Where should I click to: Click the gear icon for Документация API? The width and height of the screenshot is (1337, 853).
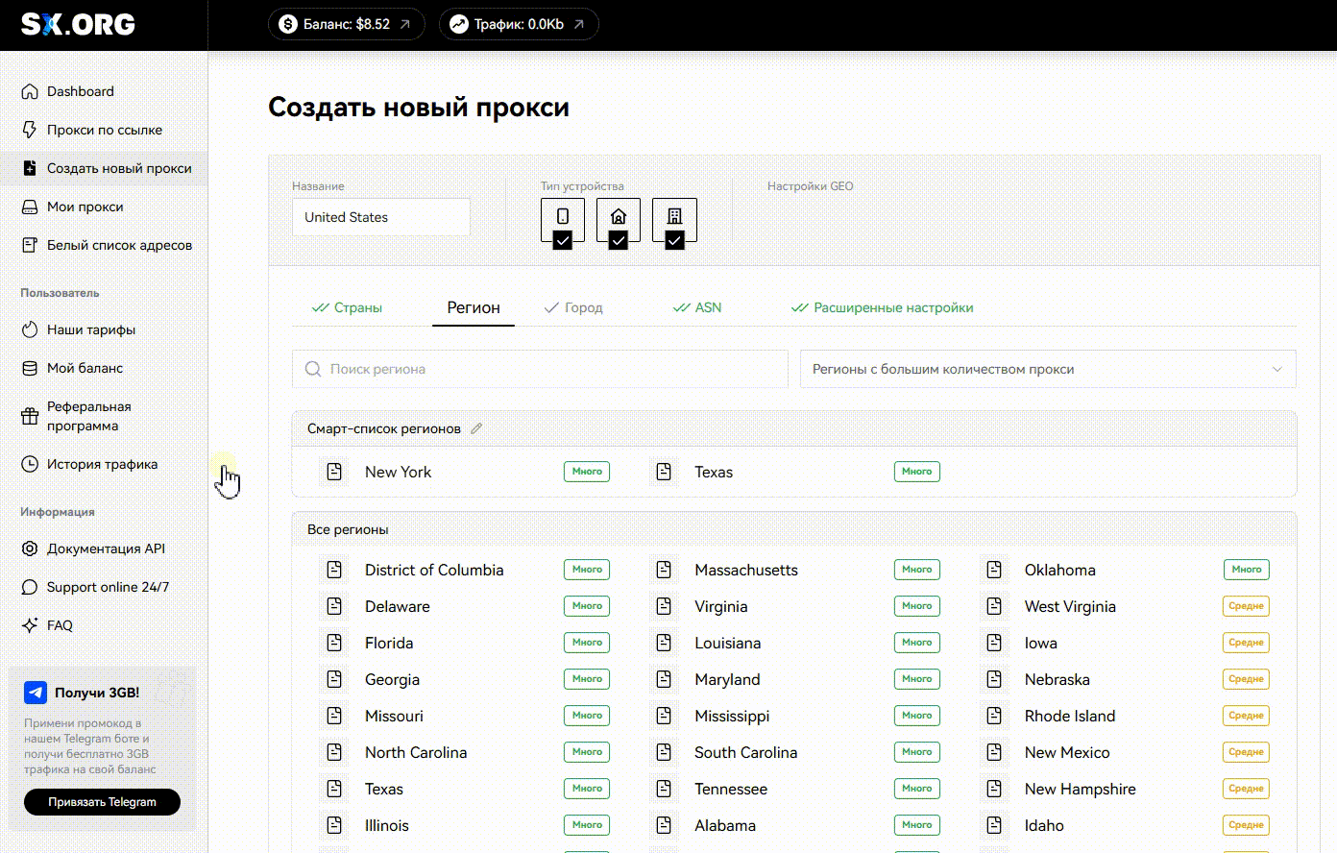point(30,548)
